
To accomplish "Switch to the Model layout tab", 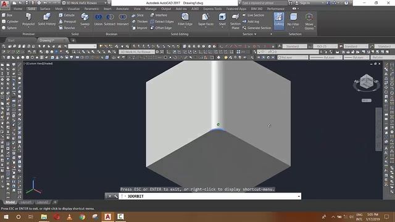I will tap(10, 202).
